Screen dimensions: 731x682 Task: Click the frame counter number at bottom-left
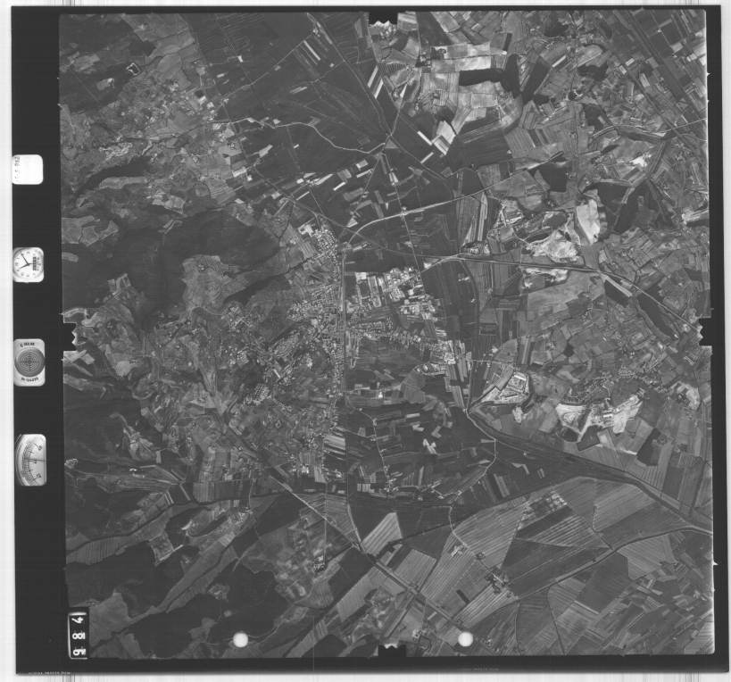(x=78, y=634)
